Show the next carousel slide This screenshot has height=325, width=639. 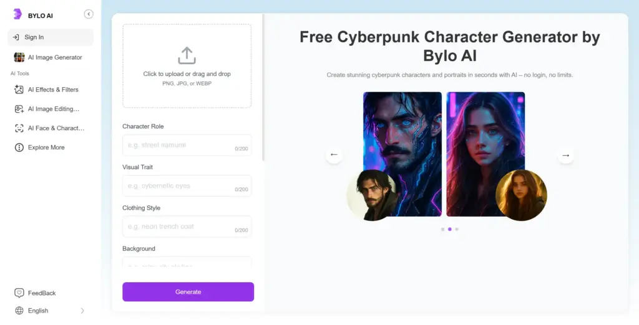pos(565,155)
